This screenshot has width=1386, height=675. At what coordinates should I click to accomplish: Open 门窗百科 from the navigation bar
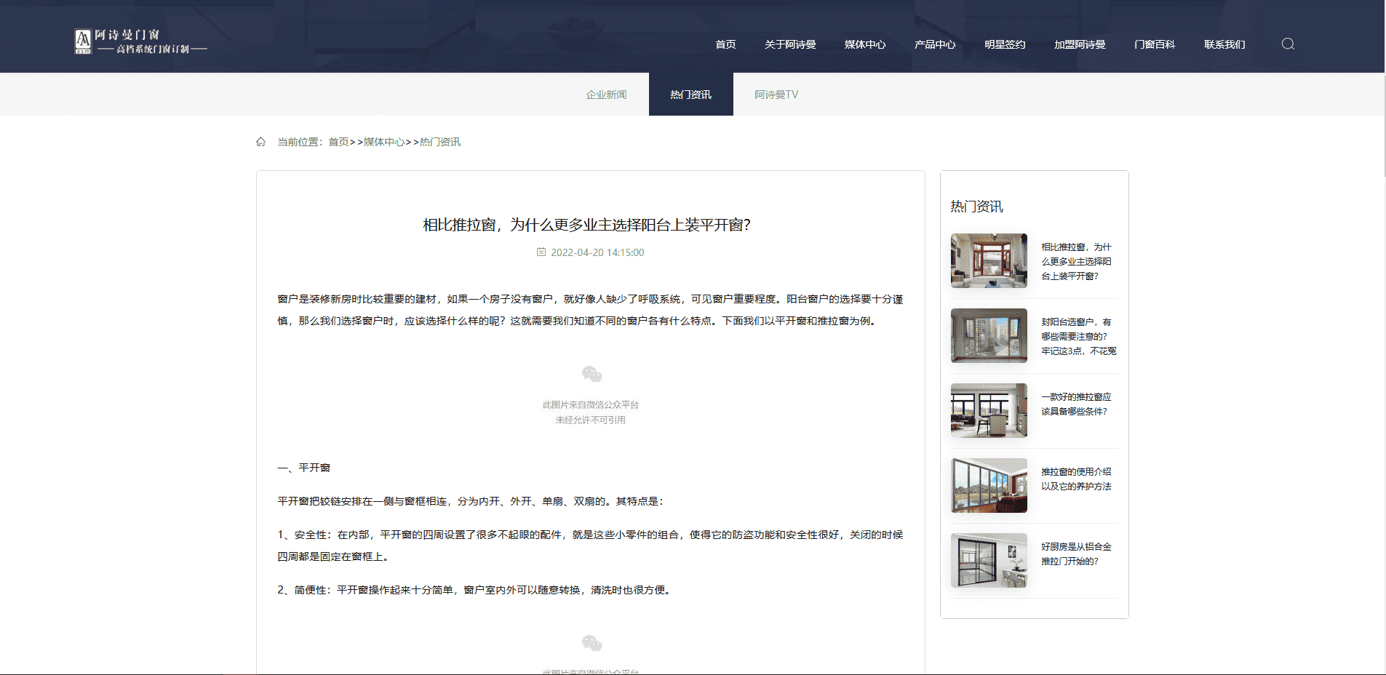tap(1155, 44)
